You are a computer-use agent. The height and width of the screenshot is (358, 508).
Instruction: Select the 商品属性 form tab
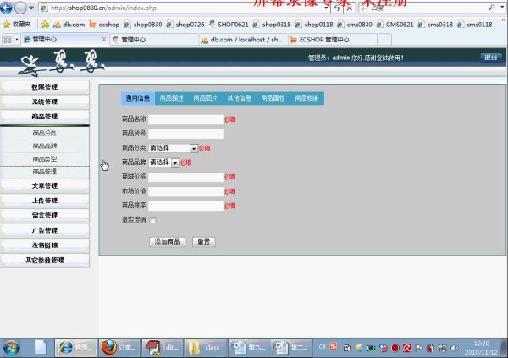(x=273, y=98)
